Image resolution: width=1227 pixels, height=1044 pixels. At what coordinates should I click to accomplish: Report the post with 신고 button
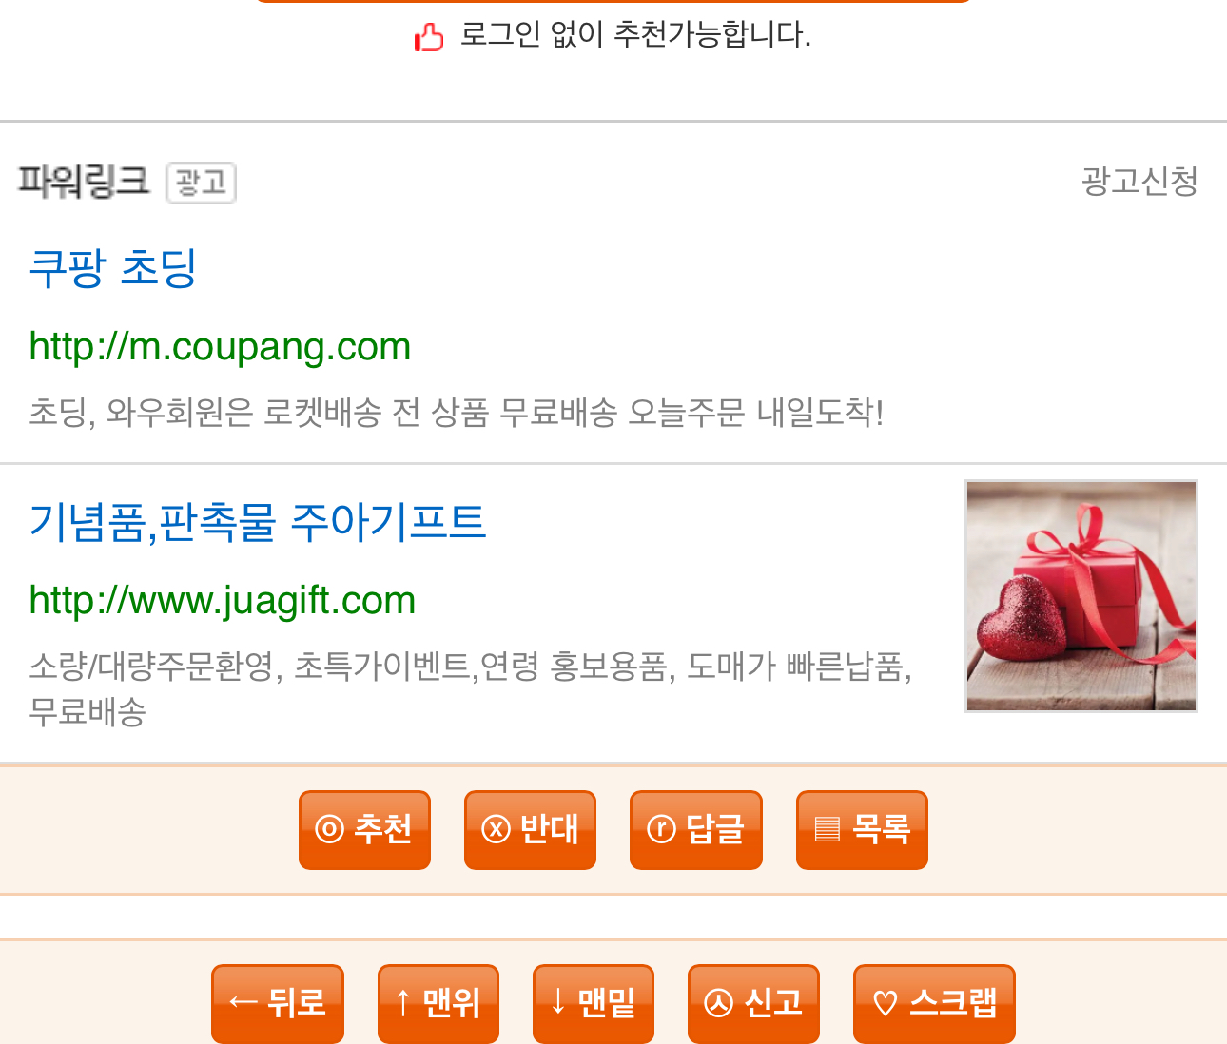(753, 1003)
